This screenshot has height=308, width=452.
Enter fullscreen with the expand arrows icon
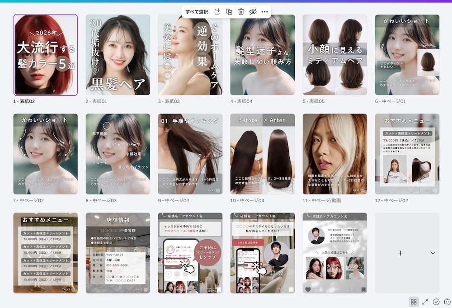coord(425,302)
